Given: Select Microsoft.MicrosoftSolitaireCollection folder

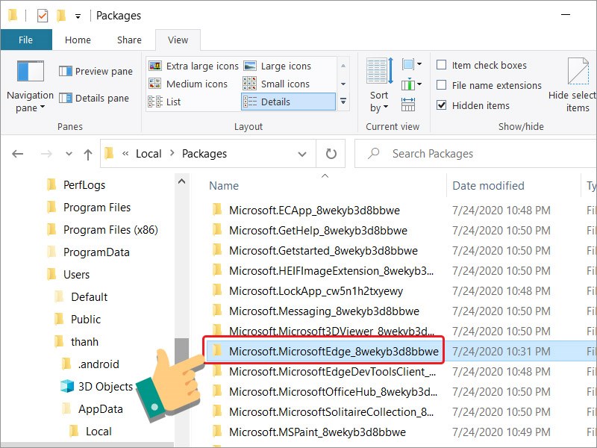Looking at the screenshot, I should [x=331, y=412].
